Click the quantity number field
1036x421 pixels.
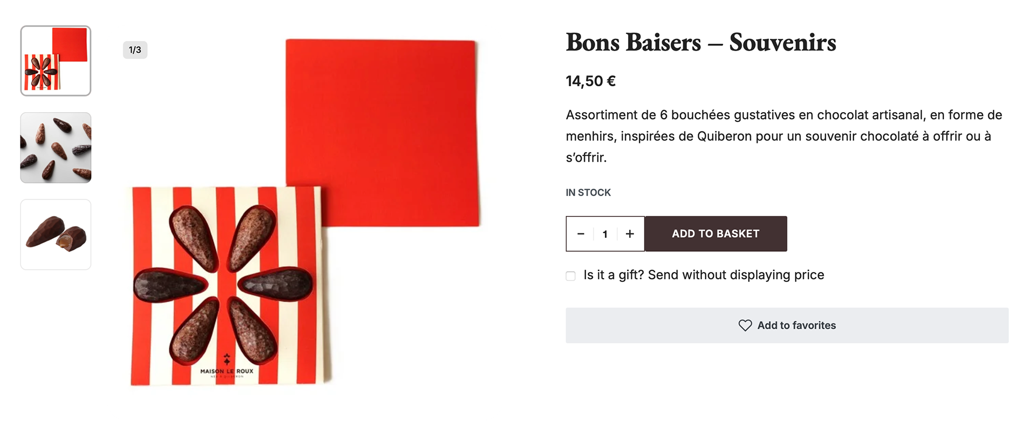coord(605,234)
